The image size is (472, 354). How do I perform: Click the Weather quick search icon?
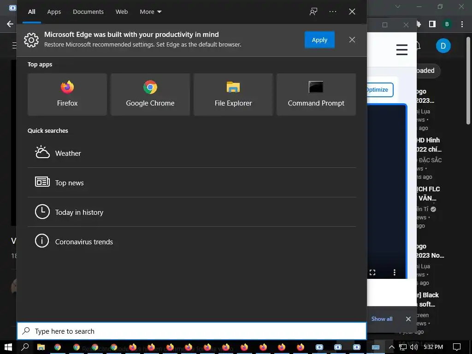pyautogui.click(x=42, y=153)
